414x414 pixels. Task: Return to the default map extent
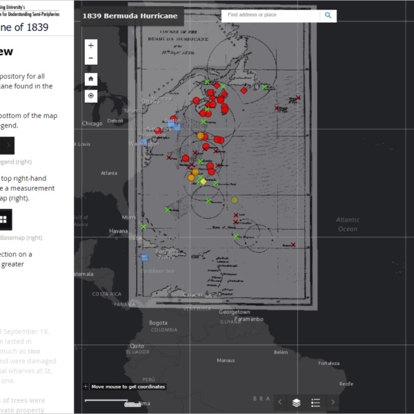click(91, 79)
